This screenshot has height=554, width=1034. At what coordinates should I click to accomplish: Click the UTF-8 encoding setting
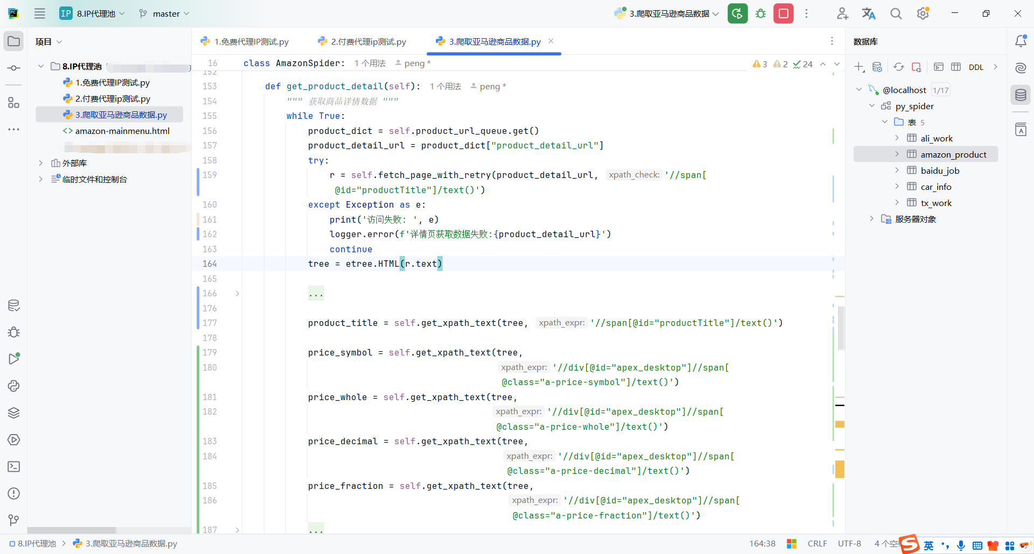coord(849,544)
